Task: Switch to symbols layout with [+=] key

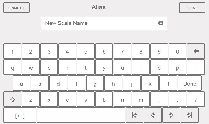Action: click(x=20, y=115)
